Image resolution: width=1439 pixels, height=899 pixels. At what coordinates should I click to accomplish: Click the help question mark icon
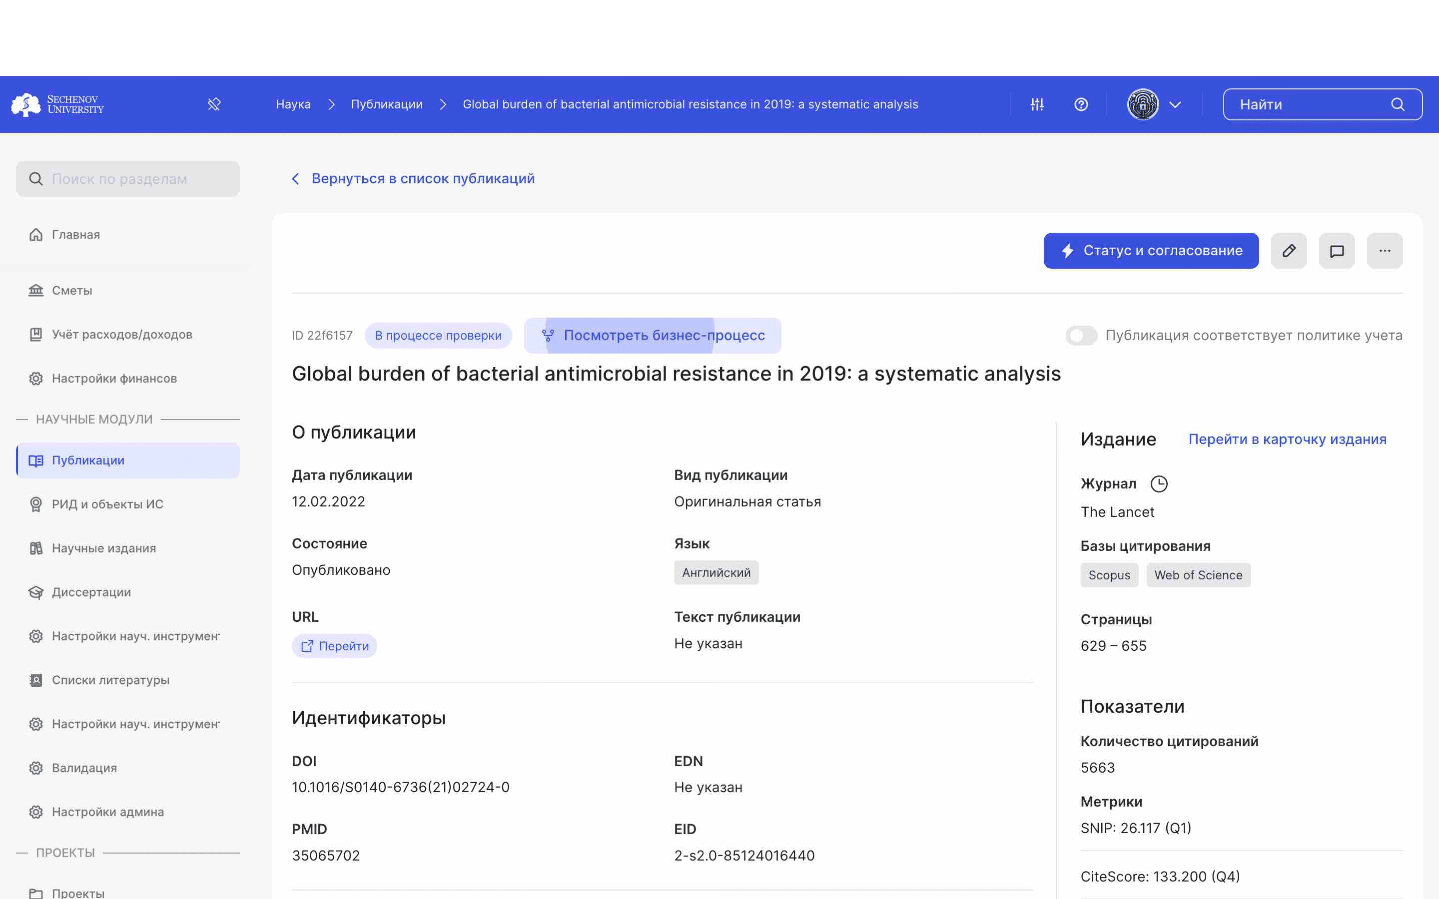coord(1082,103)
